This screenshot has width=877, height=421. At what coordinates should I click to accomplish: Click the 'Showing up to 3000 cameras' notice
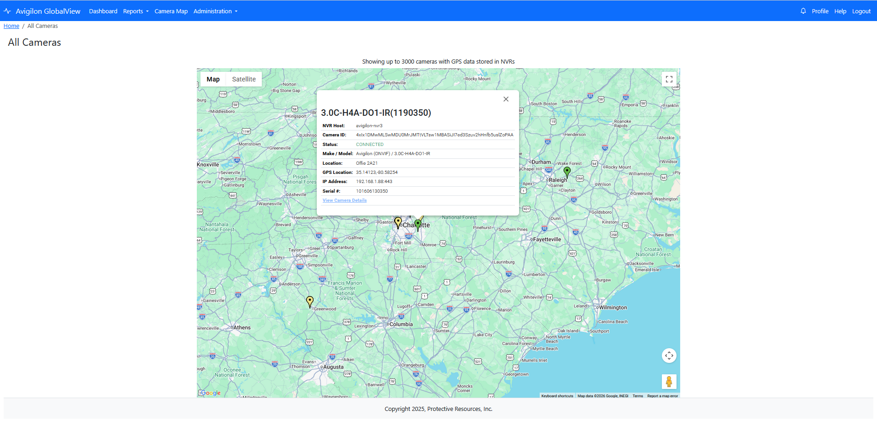point(438,62)
